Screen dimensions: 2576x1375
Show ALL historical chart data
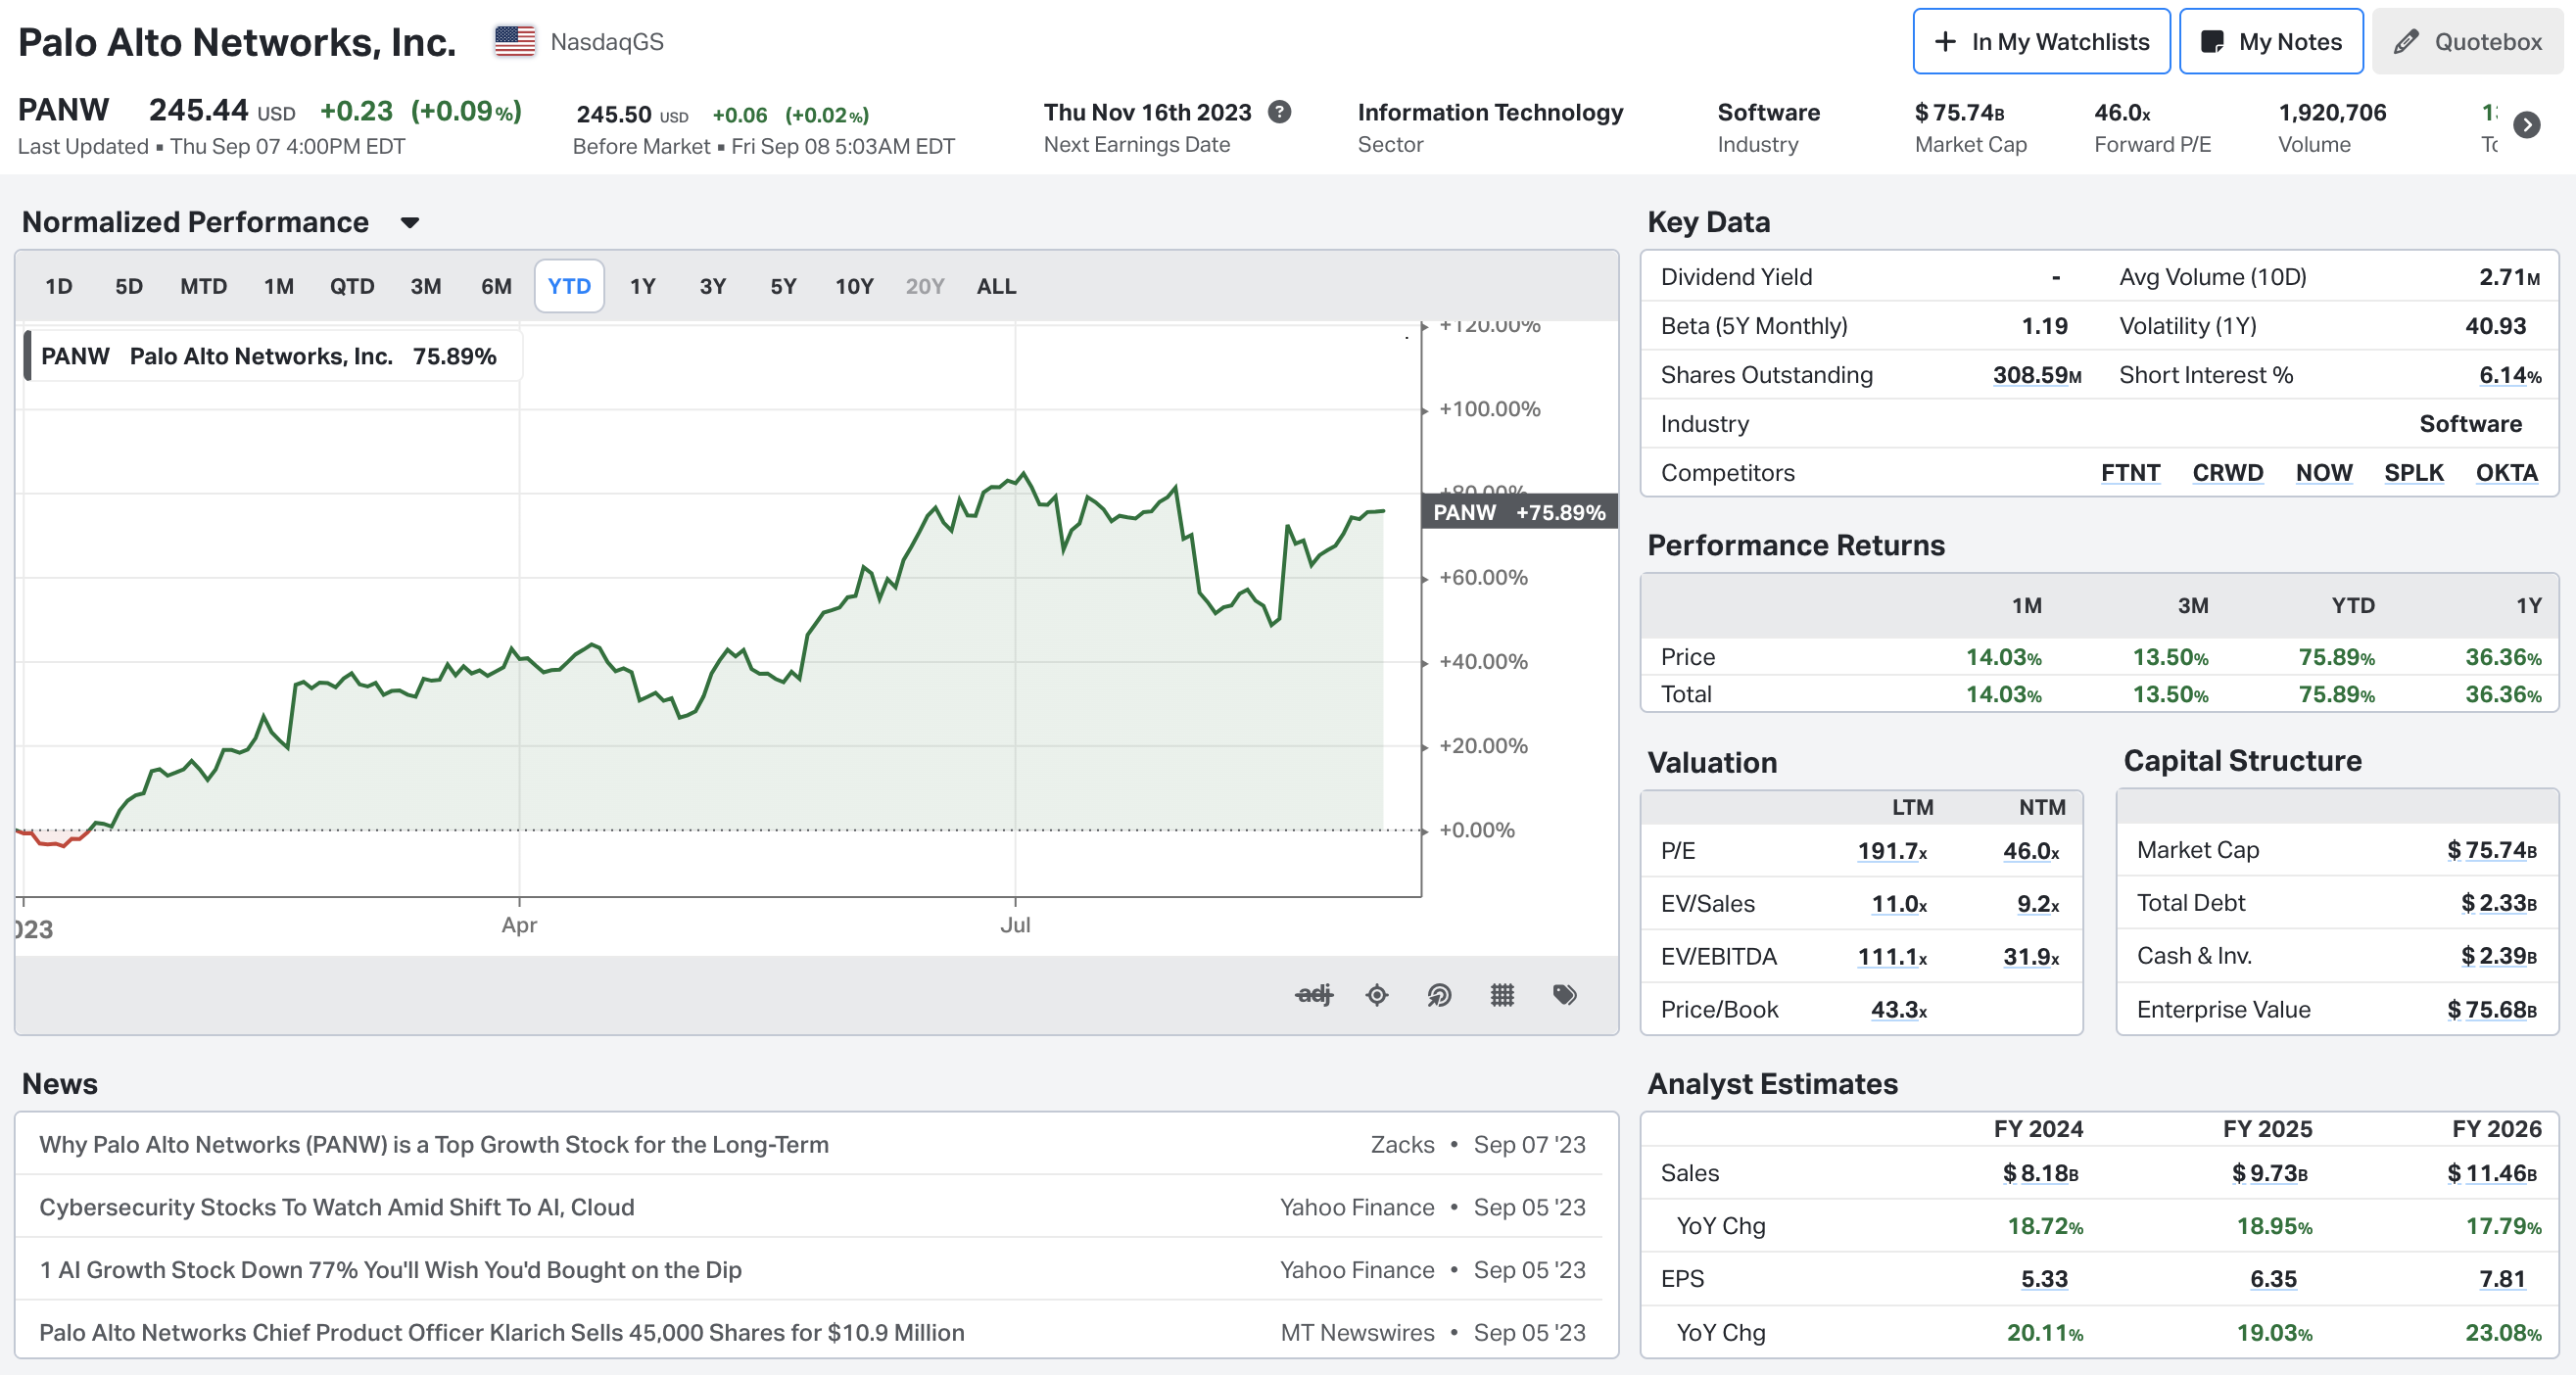click(x=997, y=286)
